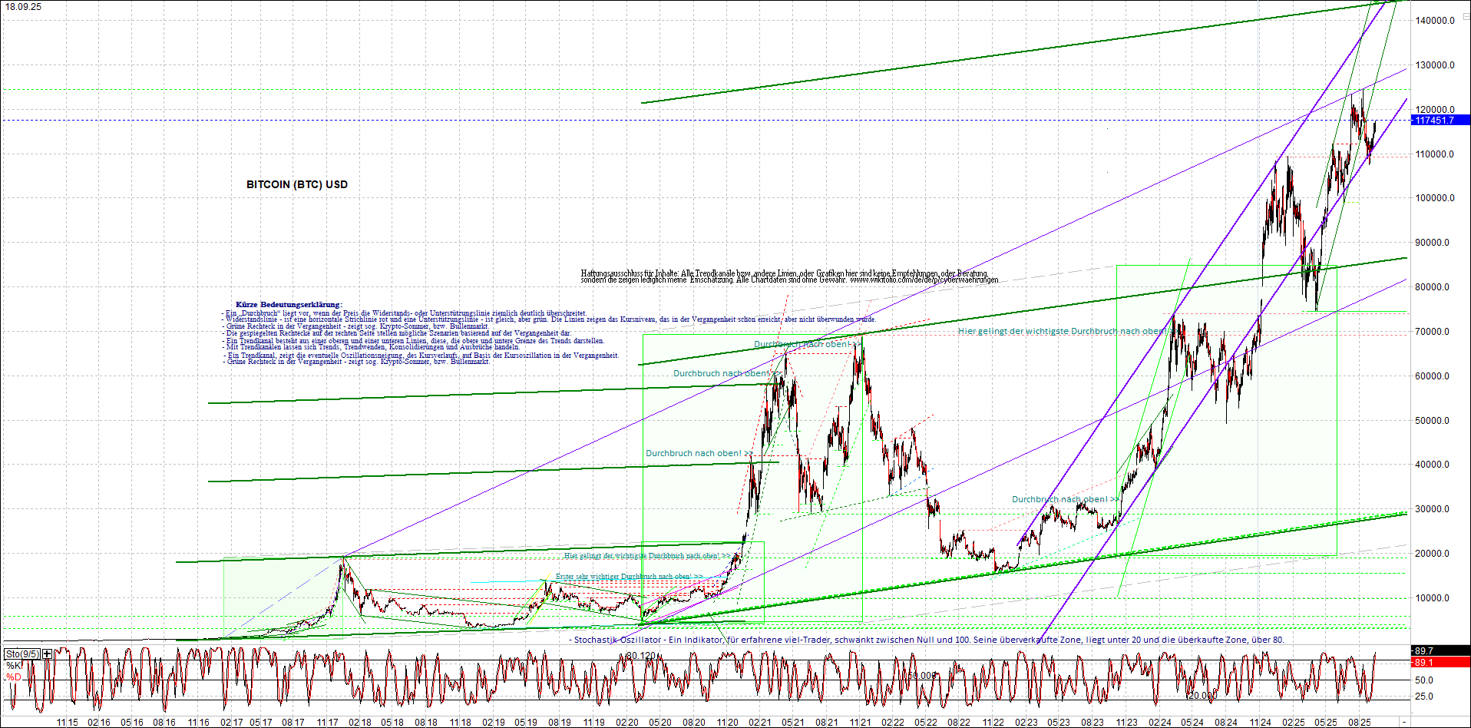Click the 50000.0 price axis label
The height and width of the screenshot is (728, 1471).
point(1433,421)
